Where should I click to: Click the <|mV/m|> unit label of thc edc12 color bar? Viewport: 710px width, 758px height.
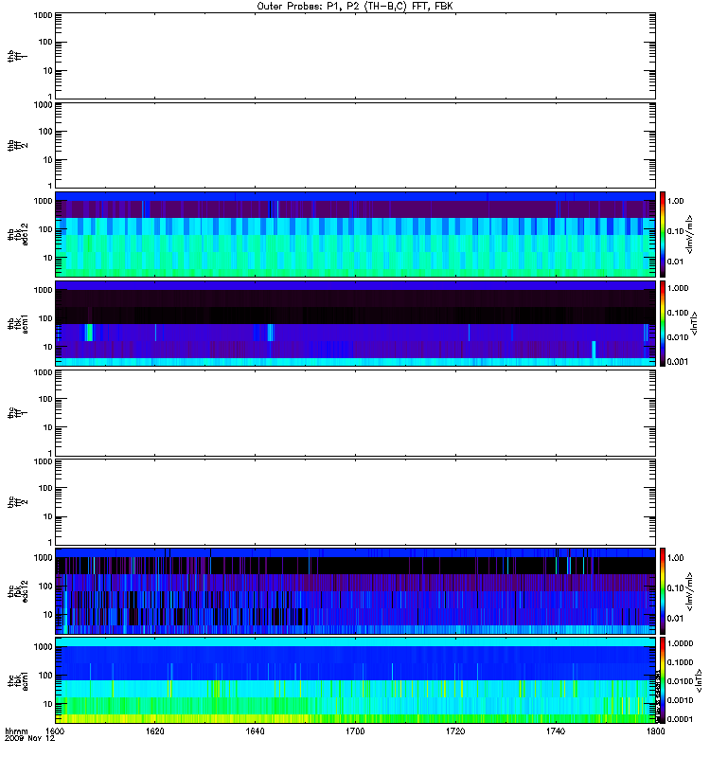690,591
